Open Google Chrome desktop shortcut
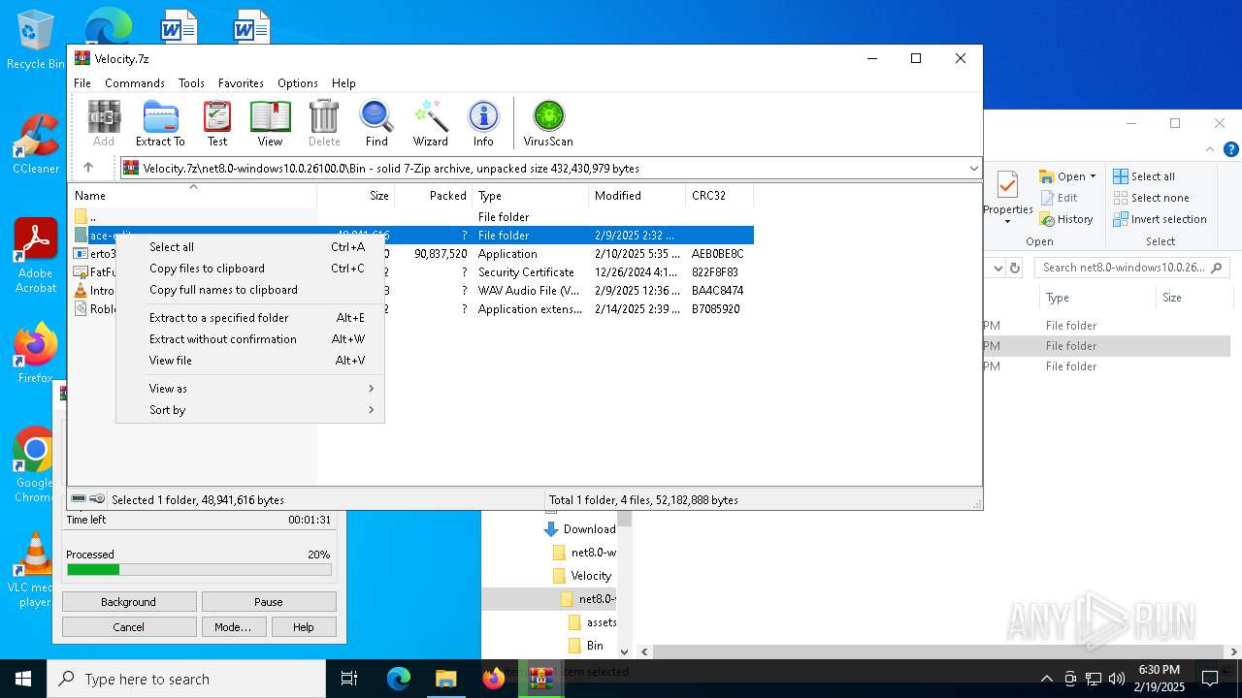This screenshot has height=698, width=1242. 36,465
